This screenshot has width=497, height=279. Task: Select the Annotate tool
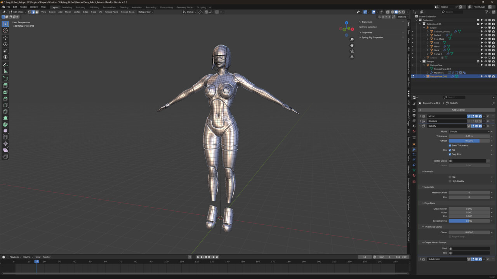coord(5,65)
